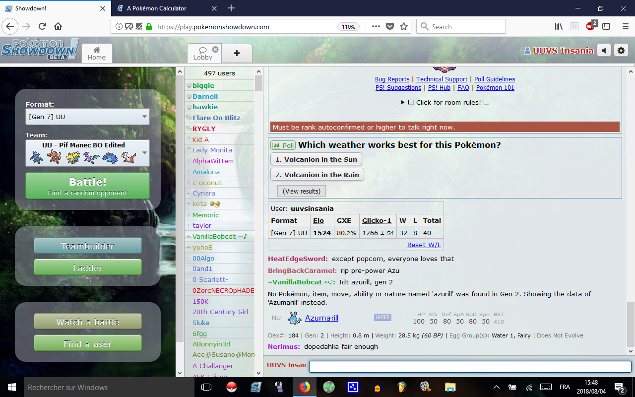Bookmark this page with the star
The width and height of the screenshot is (635, 397).
pyautogui.click(x=404, y=27)
